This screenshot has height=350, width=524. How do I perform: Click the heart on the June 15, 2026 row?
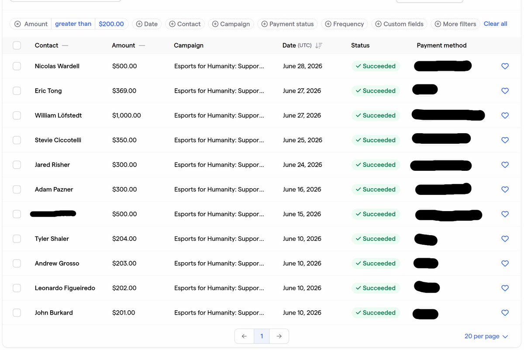click(505, 214)
